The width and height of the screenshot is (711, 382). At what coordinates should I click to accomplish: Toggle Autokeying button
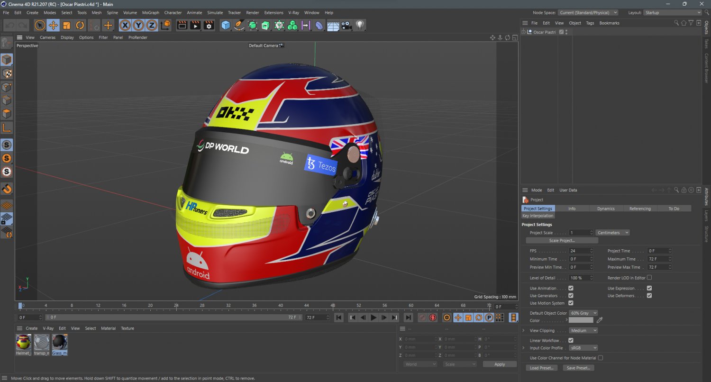[x=433, y=318]
